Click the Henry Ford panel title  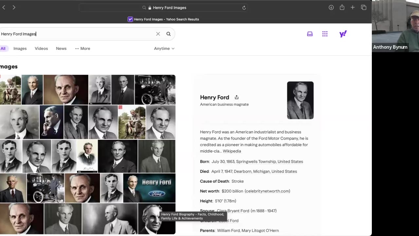pos(214,97)
